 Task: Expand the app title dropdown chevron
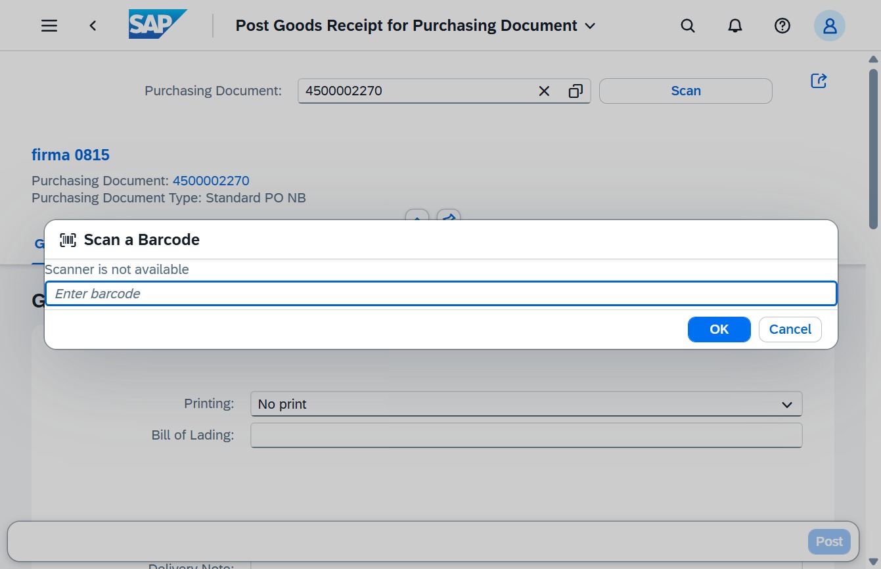click(x=590, y=26)
